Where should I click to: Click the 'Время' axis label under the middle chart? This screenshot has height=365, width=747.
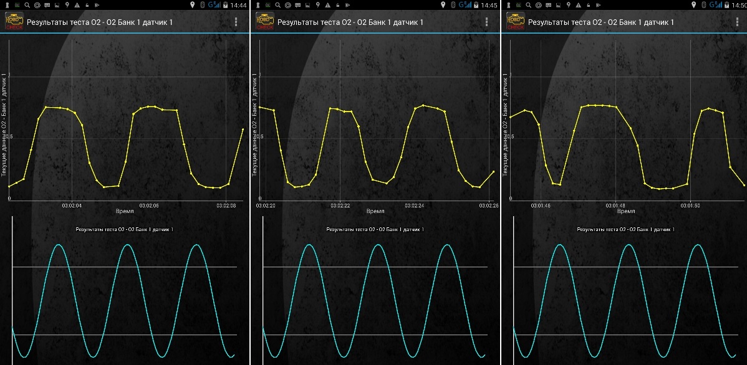[375, 211]
